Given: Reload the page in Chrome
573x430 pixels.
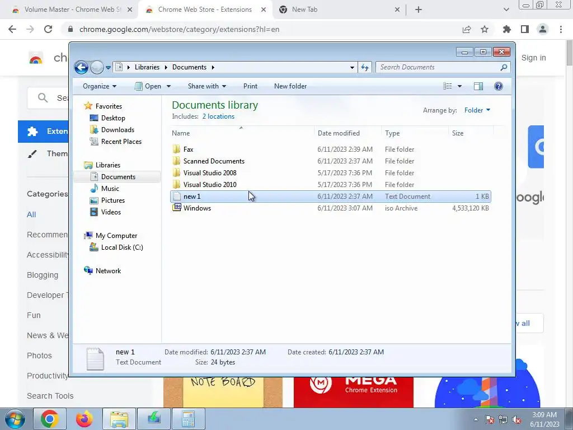Looking at the screenshot, I should point(48,29).
